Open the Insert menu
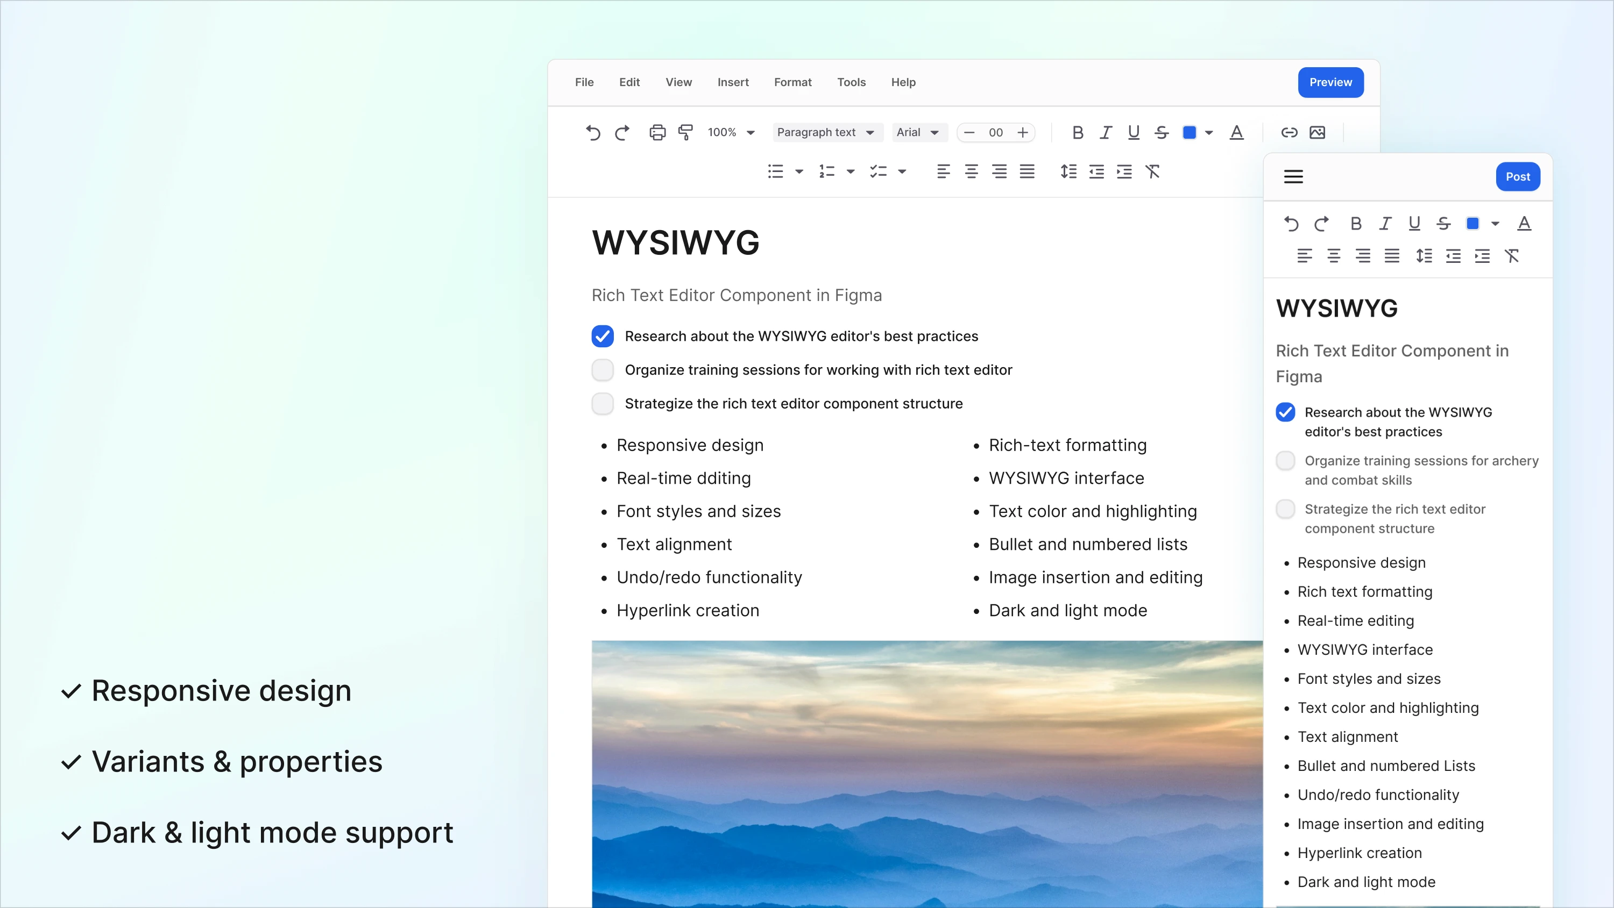Viewport: 1614px width, 908px height. pyautogui.click(x=733, y=82)
